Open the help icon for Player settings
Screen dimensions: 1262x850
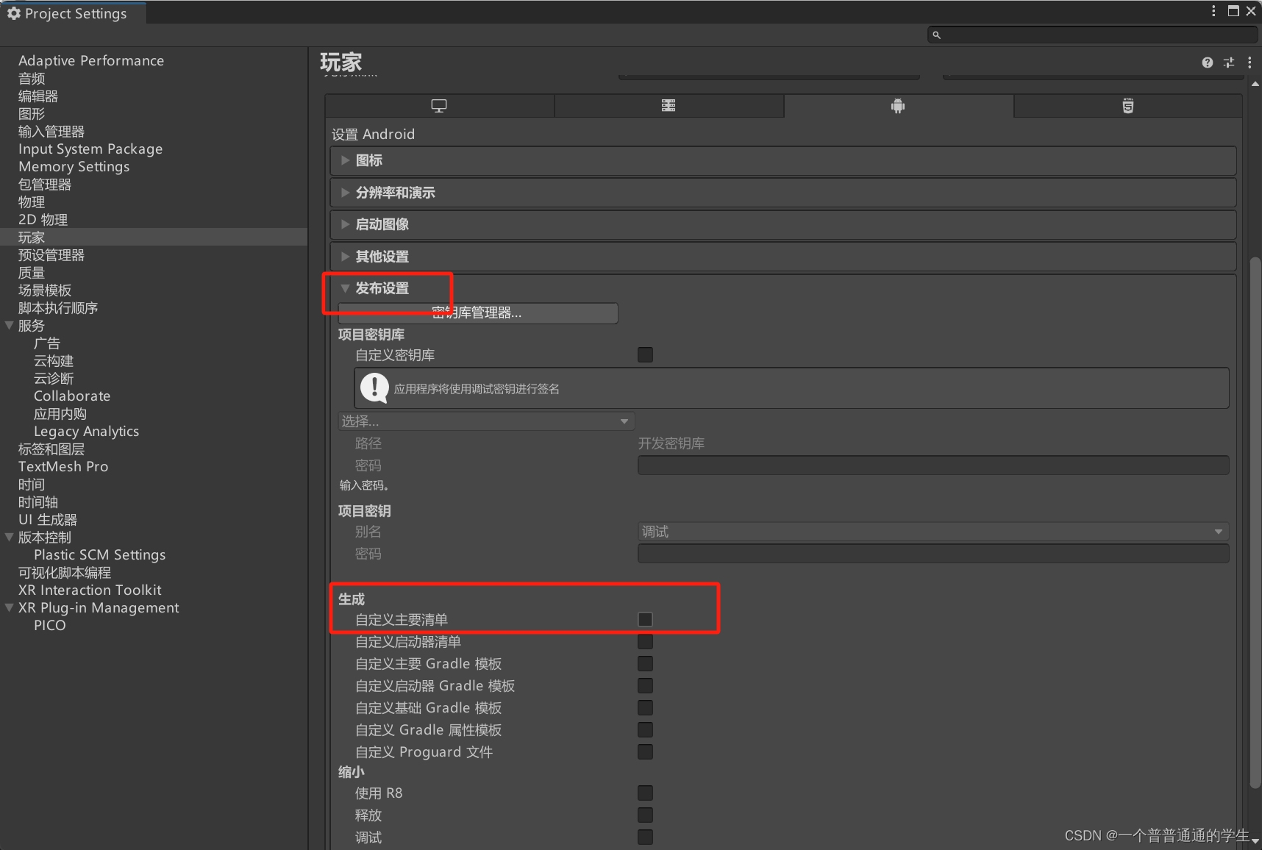click(1208, 63)
